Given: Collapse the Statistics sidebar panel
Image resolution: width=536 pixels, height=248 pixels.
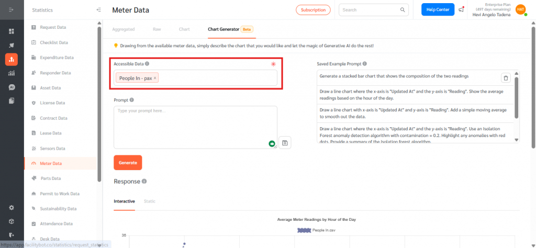Looking at the screenshot, I should 99,10.
